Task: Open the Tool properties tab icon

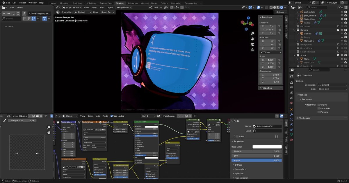Action: coord(292,76)
